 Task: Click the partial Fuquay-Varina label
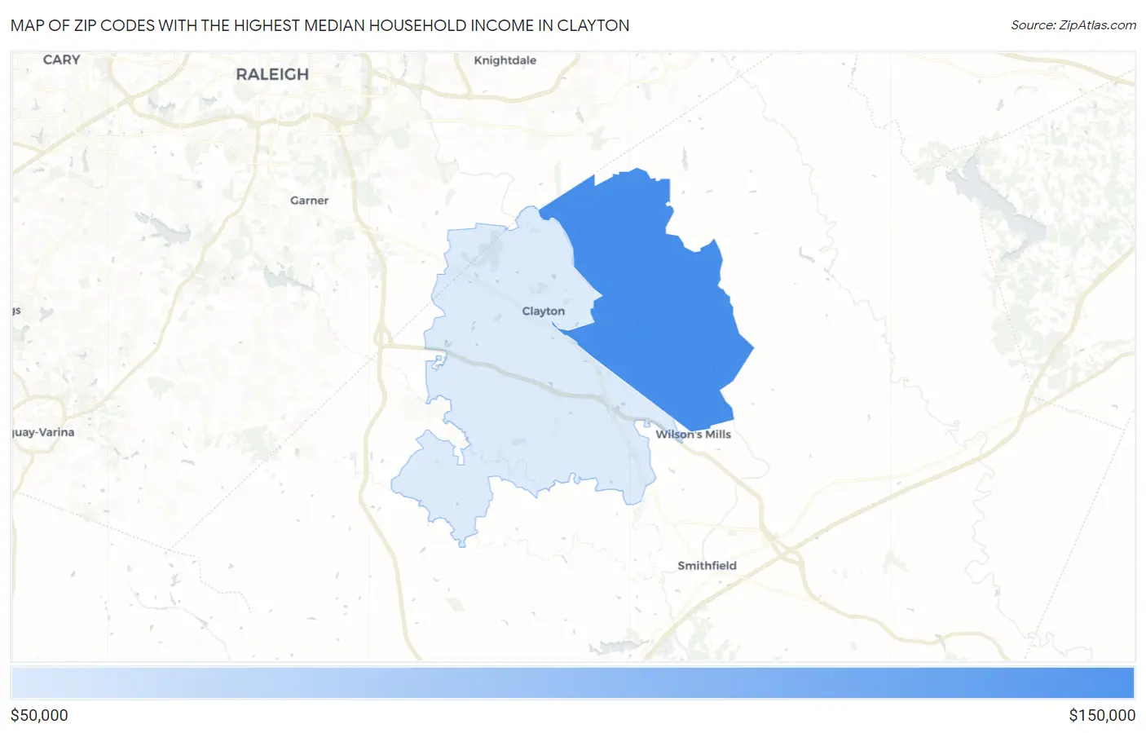click(44, 432)
